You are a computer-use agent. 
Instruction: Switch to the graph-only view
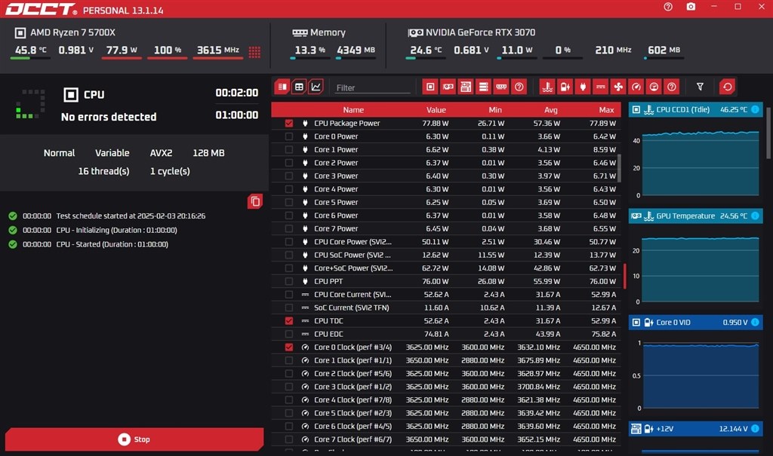coord(316,87)
